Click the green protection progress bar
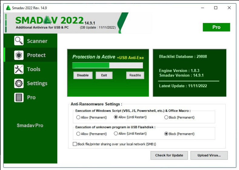The image size is (239, 170). [108, 65]
